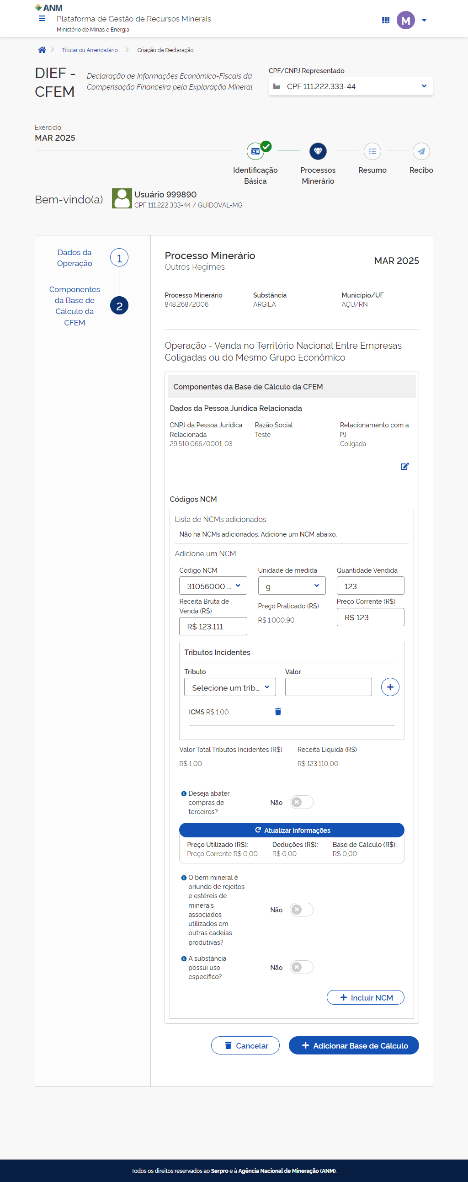Enable the uso específico switch

(301, 967)
